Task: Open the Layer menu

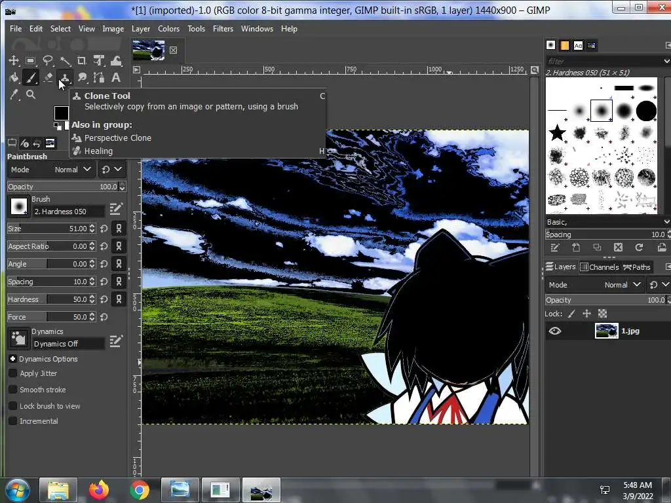Action: [141, 29]
